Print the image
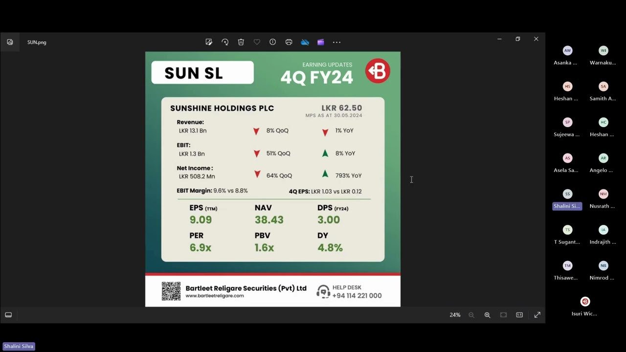 289,42
